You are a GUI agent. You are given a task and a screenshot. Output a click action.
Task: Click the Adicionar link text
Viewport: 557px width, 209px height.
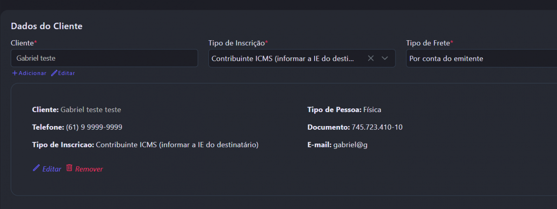[32, 73]
